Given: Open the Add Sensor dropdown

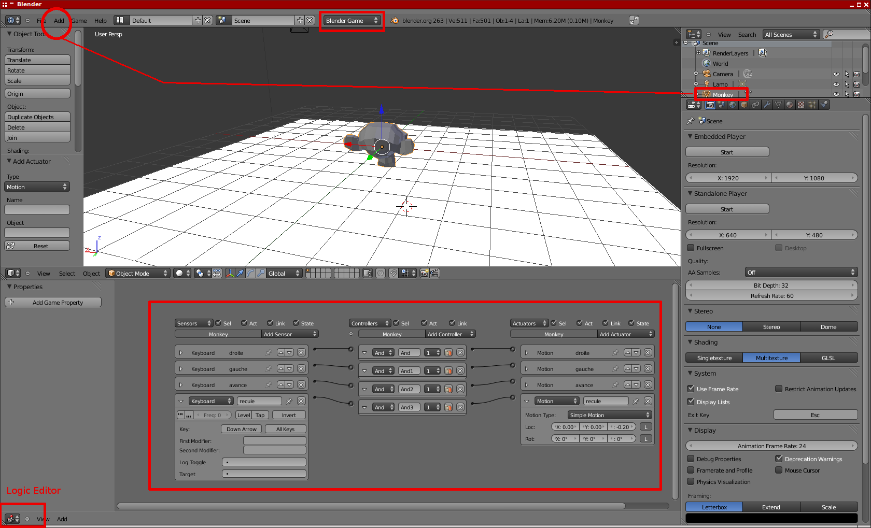Looking at the screenshot, I should tap(290, 334).
